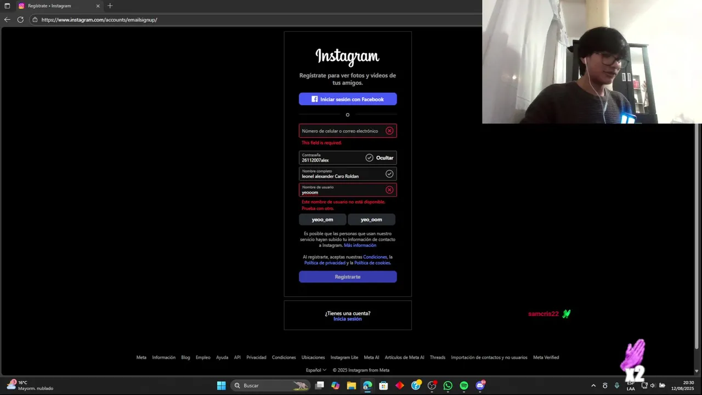Open Spotify from the taskbar
The width and height of the screenshot is (702, 395).
coord(464,386)
